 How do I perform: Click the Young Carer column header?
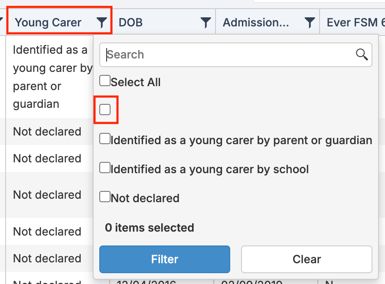click(48, 23)
